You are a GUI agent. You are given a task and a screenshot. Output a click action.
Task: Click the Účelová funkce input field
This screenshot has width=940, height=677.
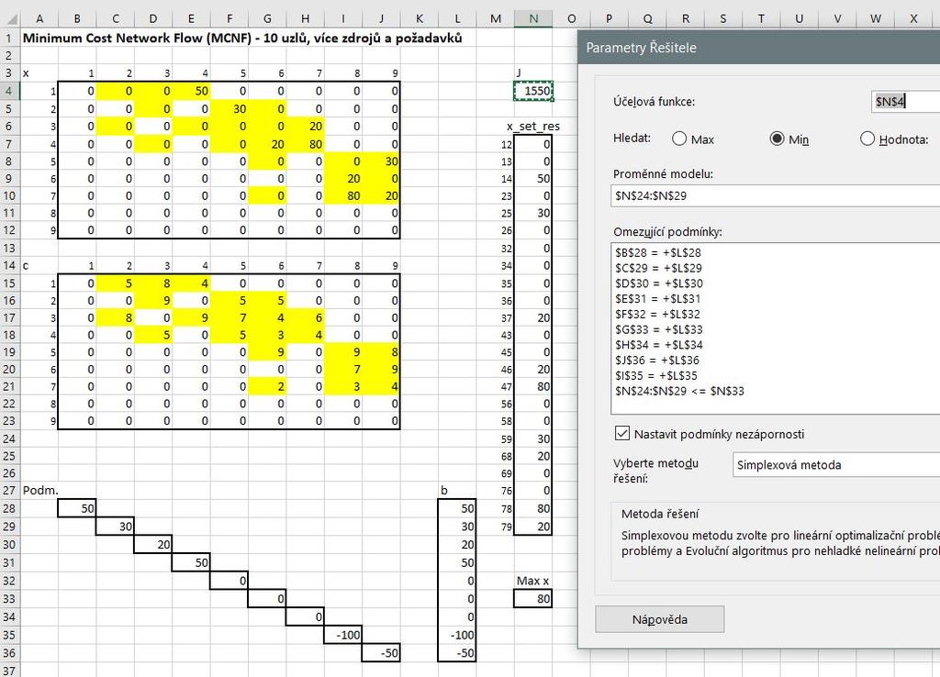pyautogui.click(x=905, y=101)
